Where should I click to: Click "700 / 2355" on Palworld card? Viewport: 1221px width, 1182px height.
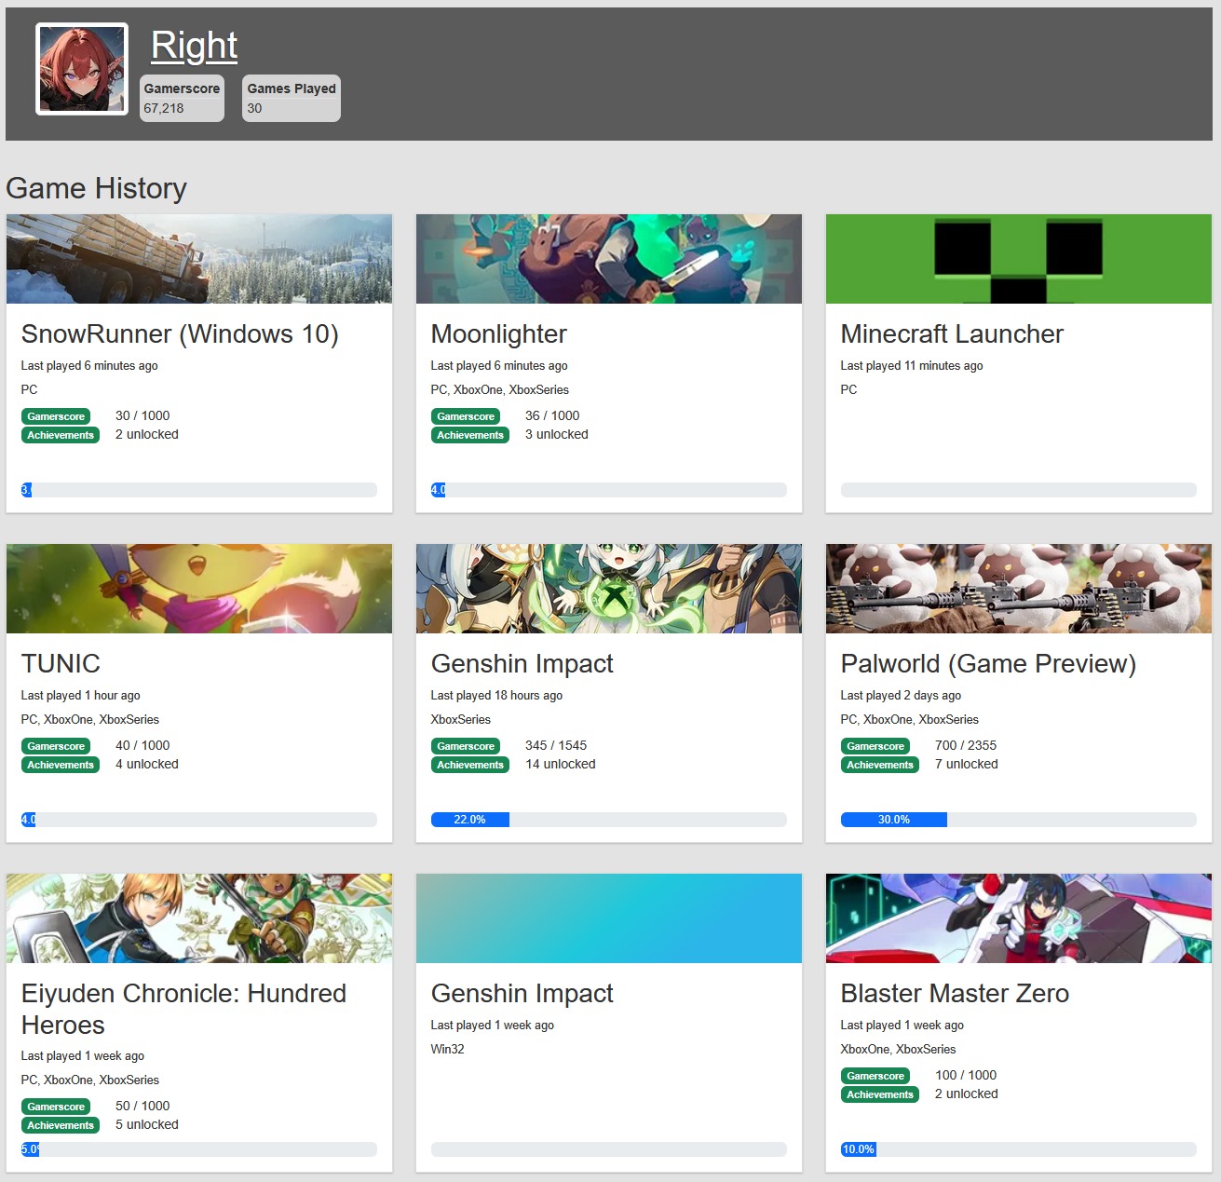[966, 745]
